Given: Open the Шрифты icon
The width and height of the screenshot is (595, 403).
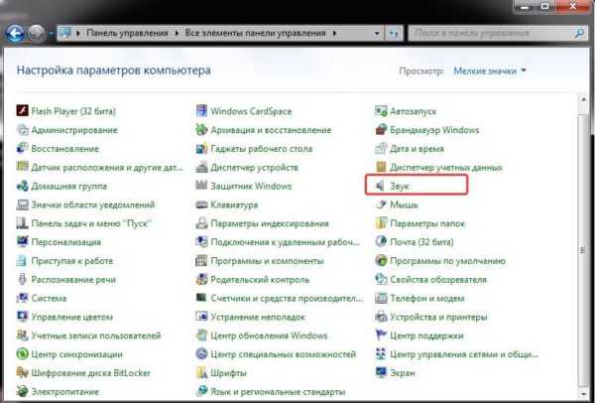Looking at the screenshot, I should [201, 373].
